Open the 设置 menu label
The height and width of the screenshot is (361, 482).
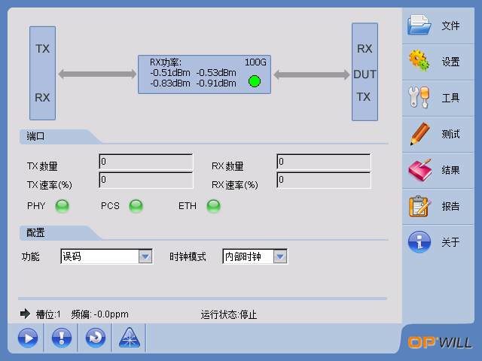pos(450,62)
